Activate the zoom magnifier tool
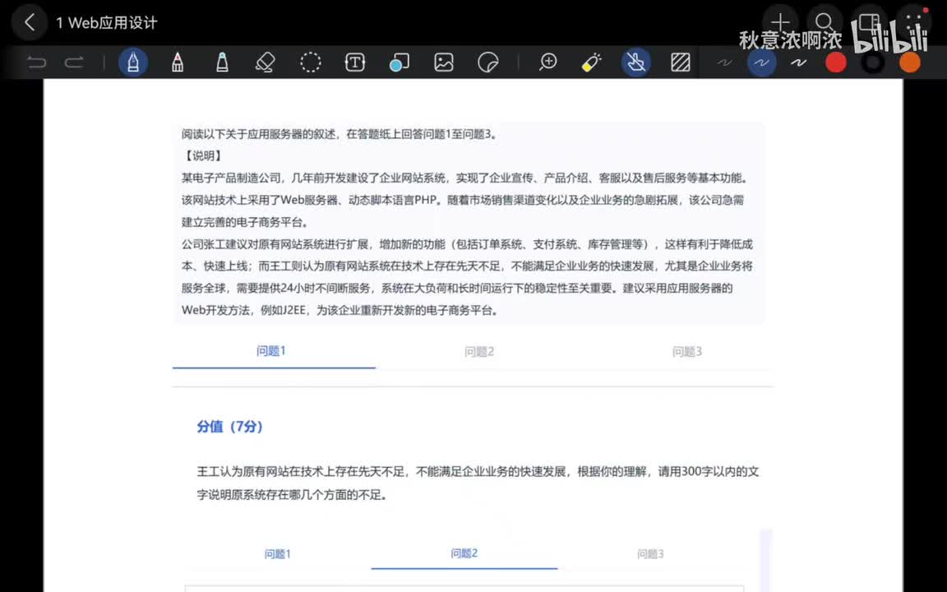Viewport: 947px width, 592px height. tap(547, 62)
